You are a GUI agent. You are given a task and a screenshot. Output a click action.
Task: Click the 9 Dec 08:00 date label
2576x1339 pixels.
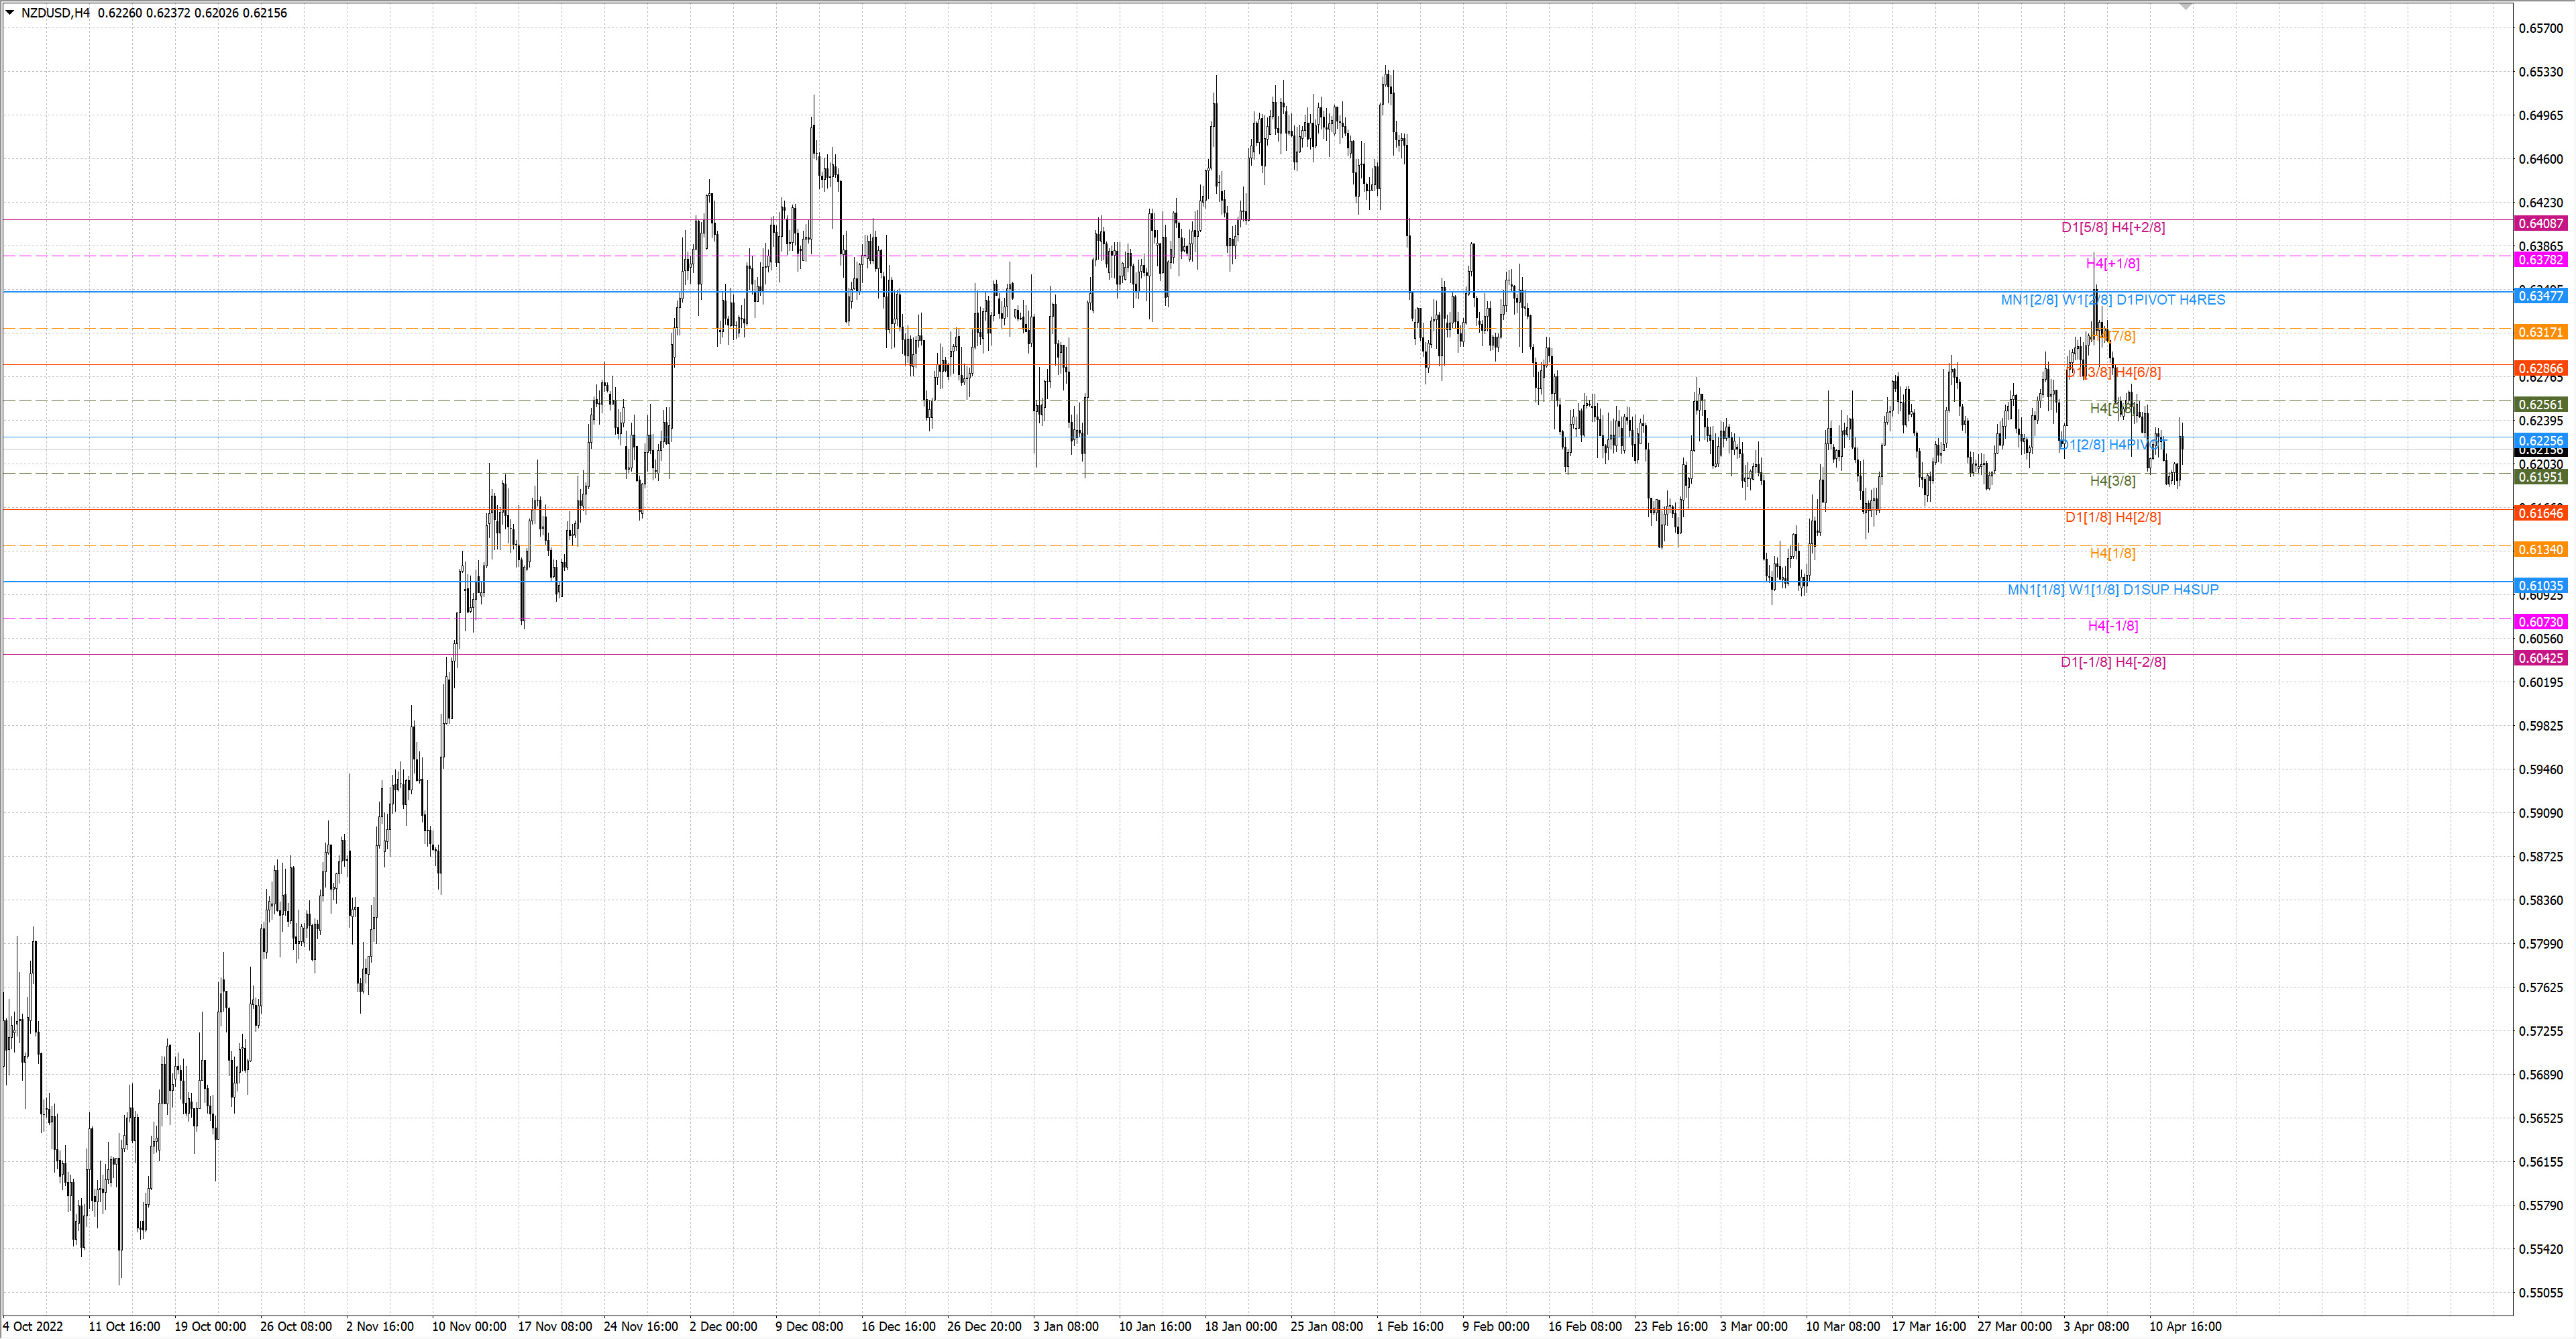tap(809, 1326)
